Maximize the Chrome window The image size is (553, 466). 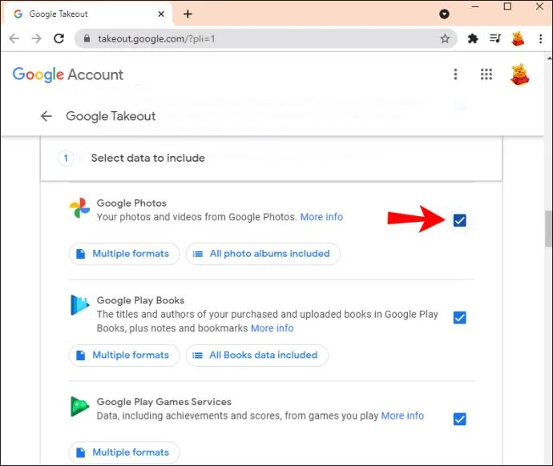coord(507,6)
